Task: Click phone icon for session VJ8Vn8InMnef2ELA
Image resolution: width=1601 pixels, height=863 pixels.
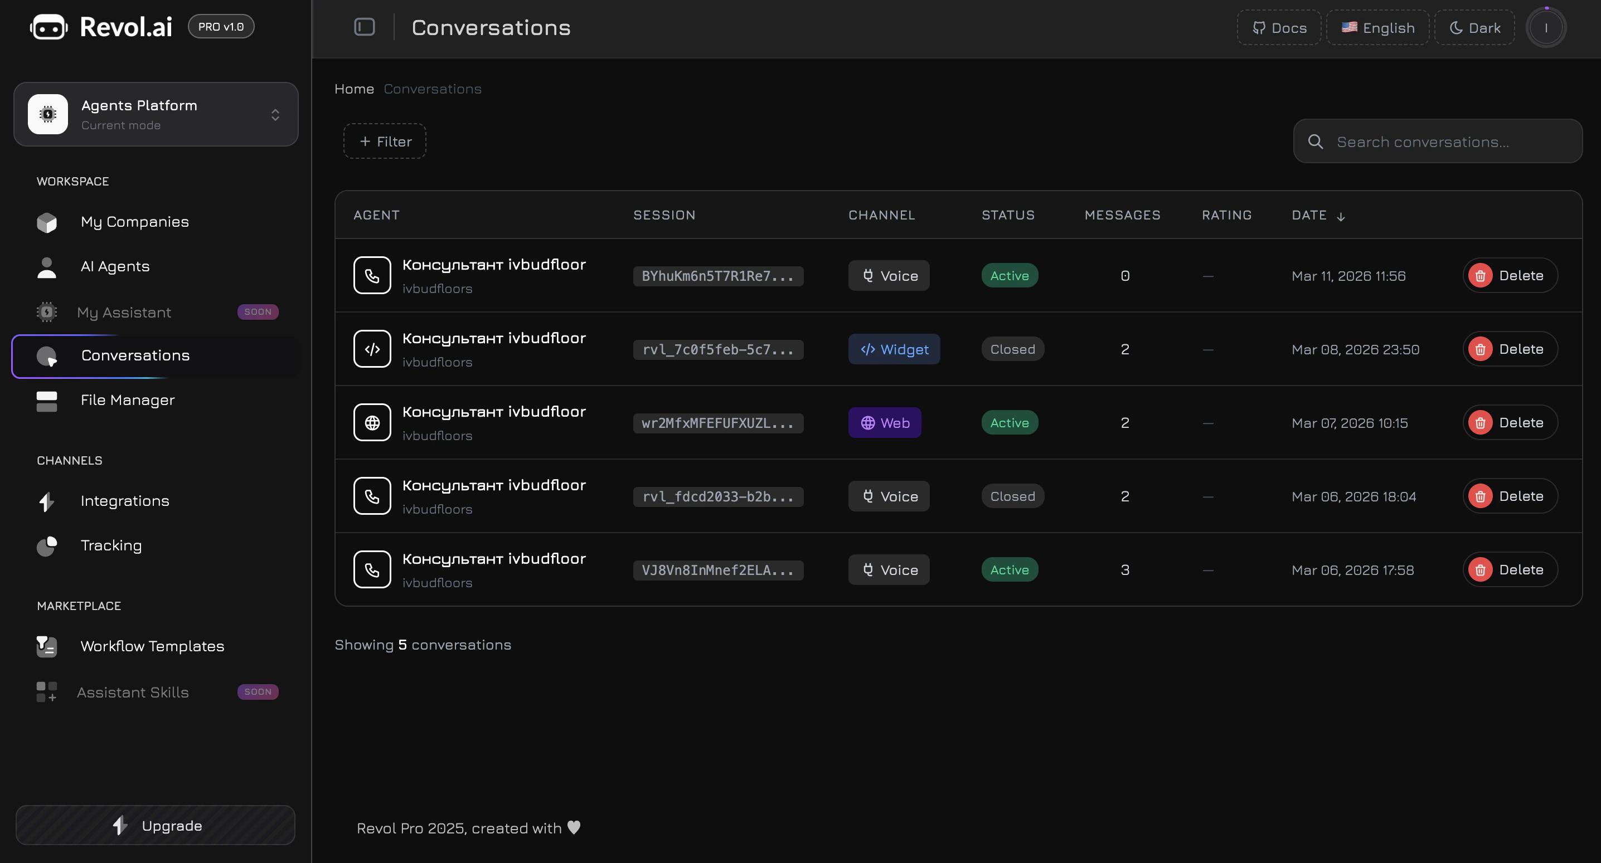Action: 372,570
